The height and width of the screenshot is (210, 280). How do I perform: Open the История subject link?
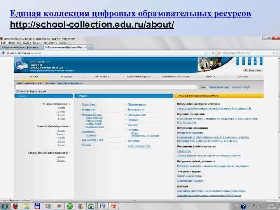(x=86, y=145)
